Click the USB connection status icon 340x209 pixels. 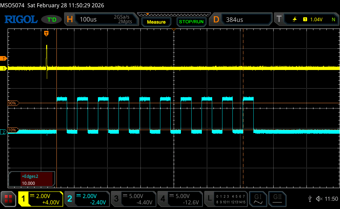310,199
